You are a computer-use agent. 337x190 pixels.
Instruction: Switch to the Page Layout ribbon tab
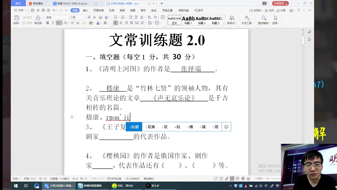coord(98,10)
